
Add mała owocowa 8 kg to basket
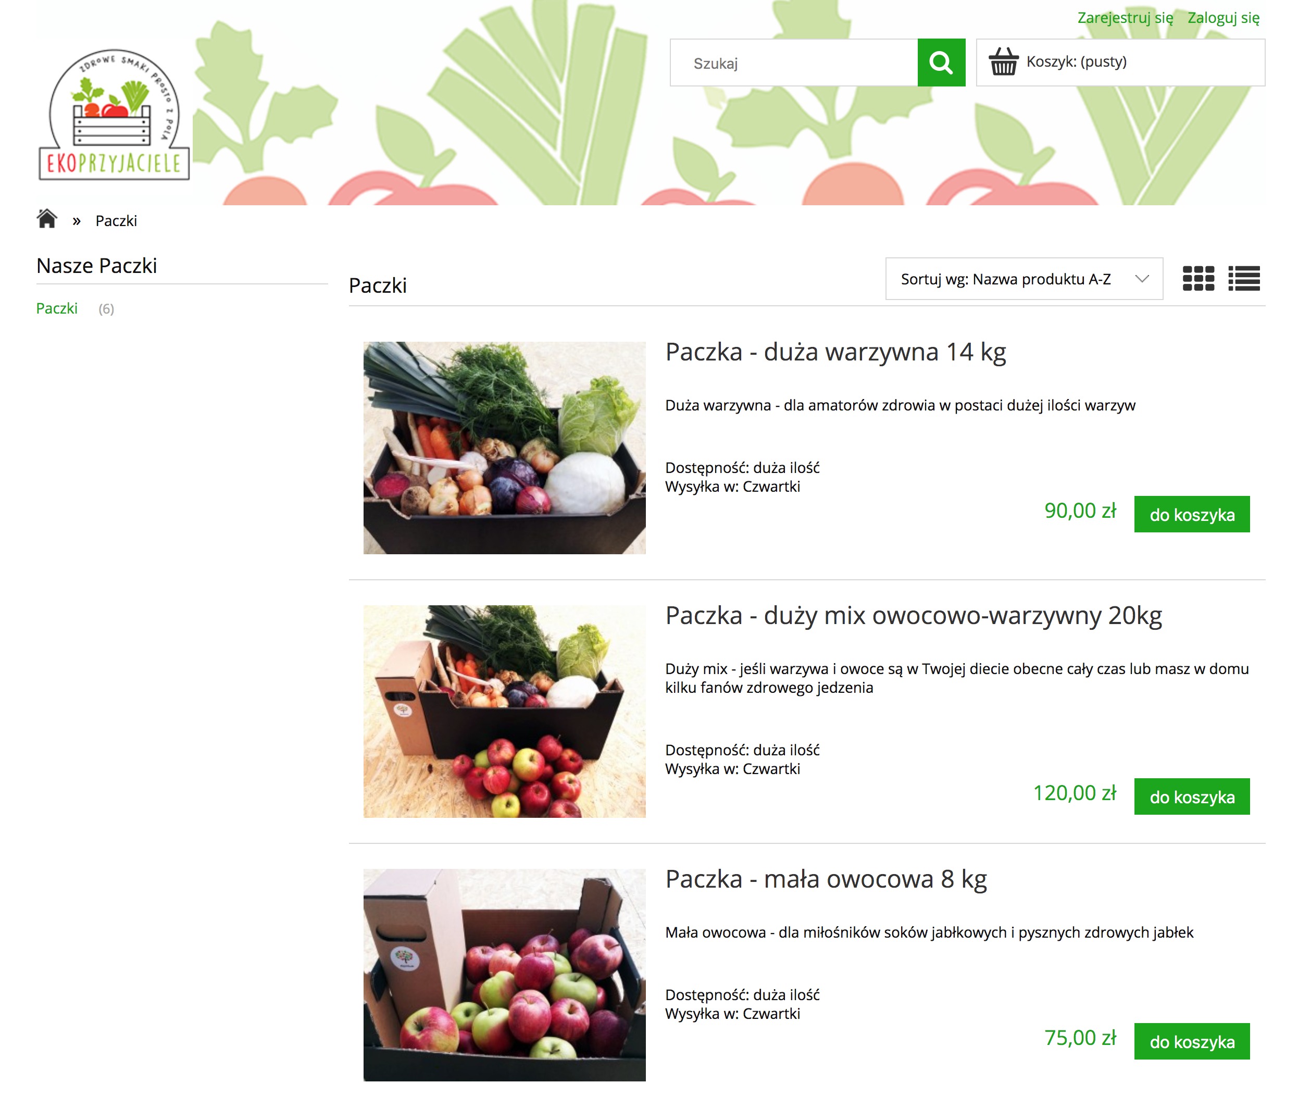(x=1191, y=1041)
